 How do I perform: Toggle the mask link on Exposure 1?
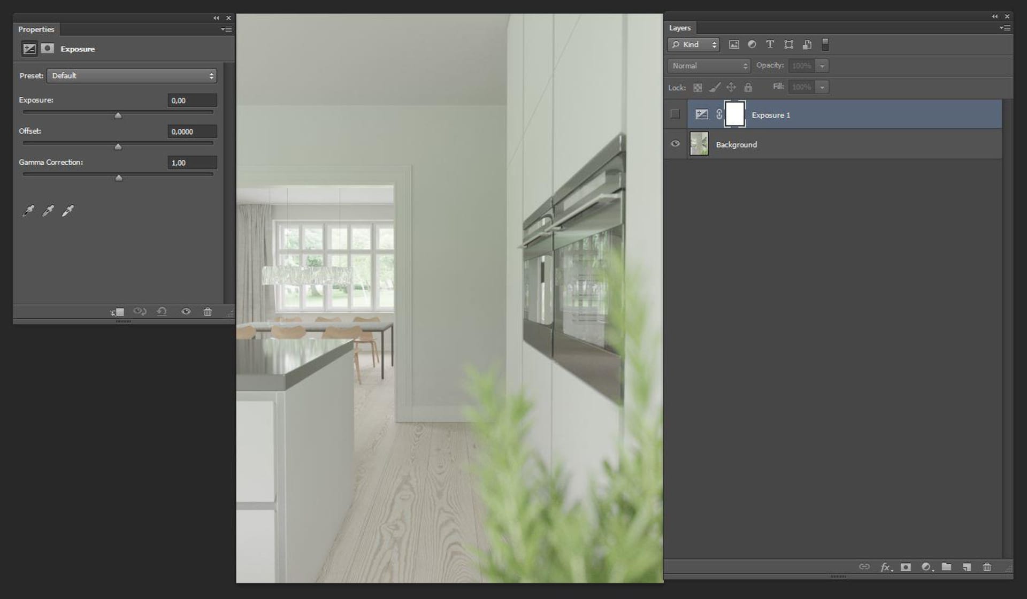[x=719, y=114]
